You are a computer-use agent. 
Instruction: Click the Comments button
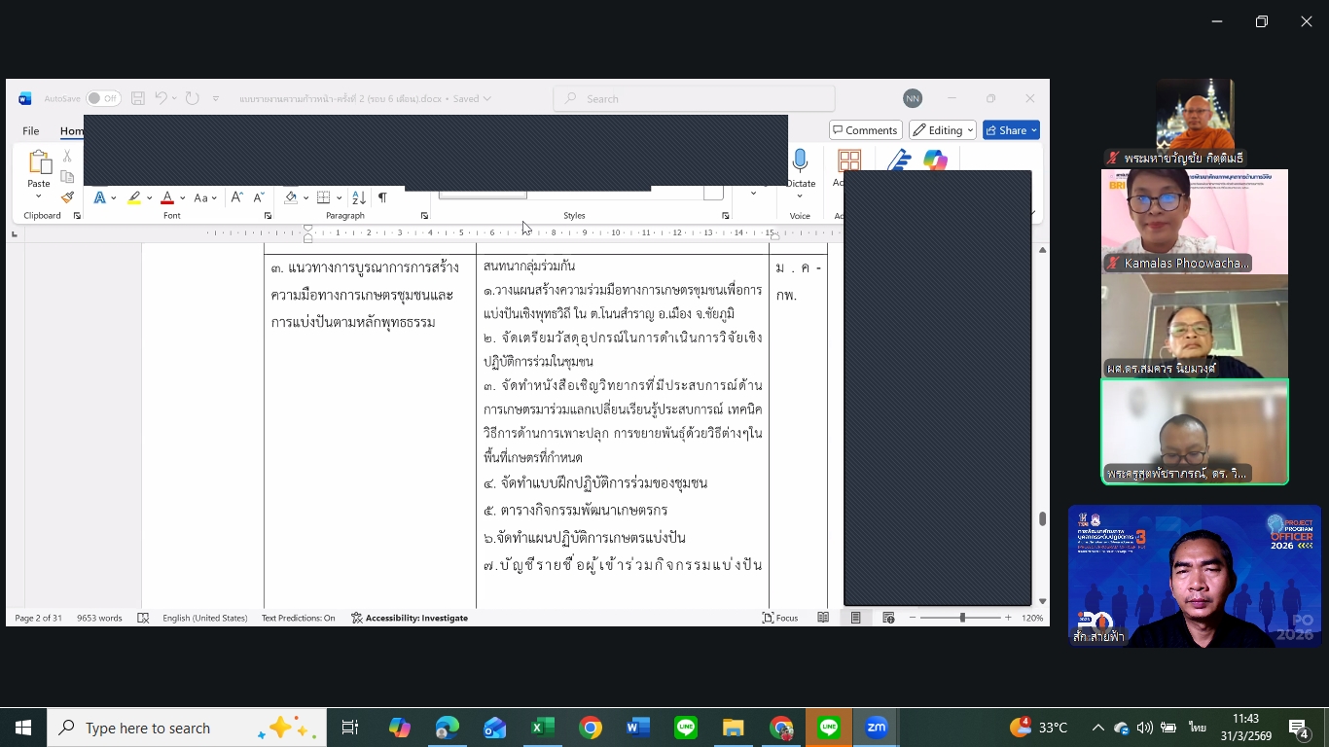click(x=864, y=130)
